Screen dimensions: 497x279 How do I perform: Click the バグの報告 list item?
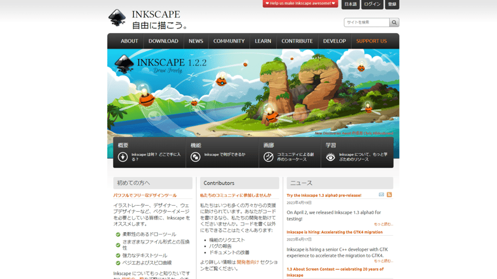point(220,246)
